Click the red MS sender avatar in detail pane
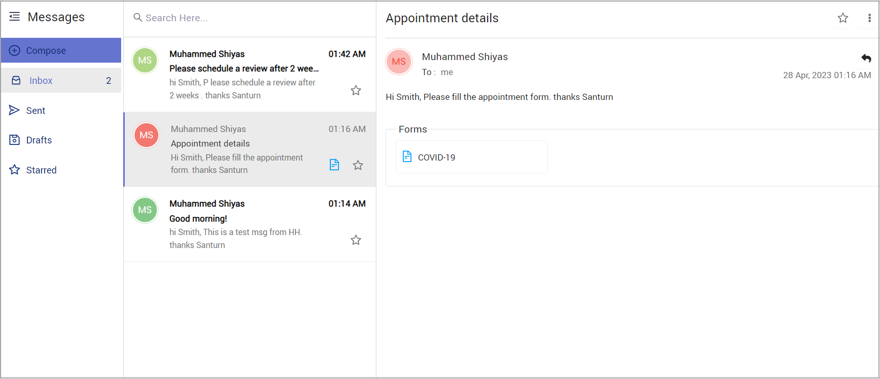The width and height of the screenshot is (880, 379). (x=399, y=62)
